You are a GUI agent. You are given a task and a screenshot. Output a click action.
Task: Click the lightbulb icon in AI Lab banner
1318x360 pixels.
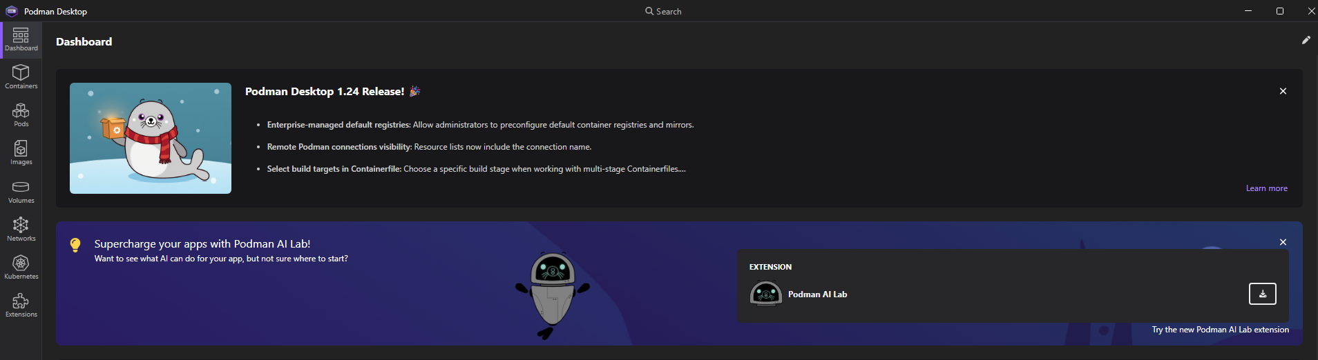[75, 245]
